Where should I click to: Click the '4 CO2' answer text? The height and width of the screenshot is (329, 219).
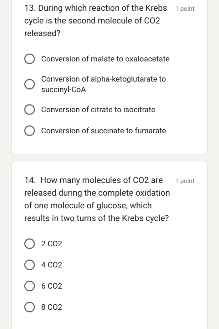pos(52,265)
